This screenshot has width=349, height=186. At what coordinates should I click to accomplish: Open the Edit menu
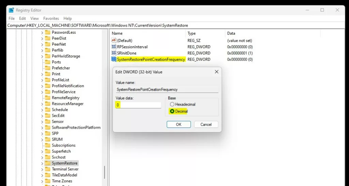pyautogui.click(x=22, y=18)
